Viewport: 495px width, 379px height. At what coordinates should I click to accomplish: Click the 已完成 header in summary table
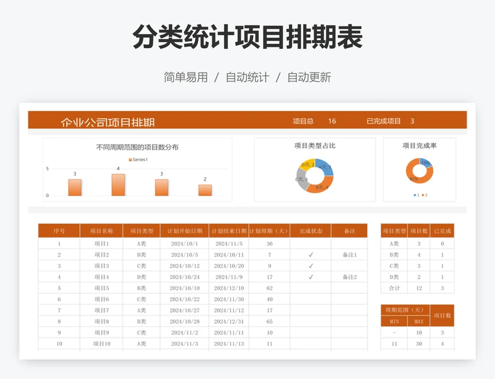click(x=442, y=231)
